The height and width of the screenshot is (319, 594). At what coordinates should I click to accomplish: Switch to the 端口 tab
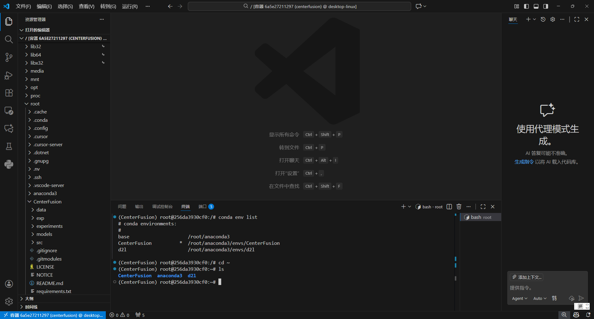tap(206, 206)
